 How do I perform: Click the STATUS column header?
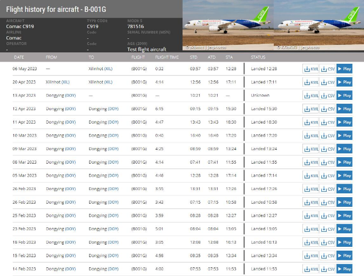pos(258,57)
